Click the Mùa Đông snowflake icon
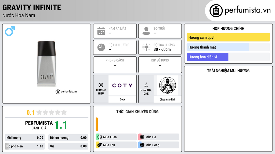Viewport: 275px width, 154px height. click(x=142, y=145)
